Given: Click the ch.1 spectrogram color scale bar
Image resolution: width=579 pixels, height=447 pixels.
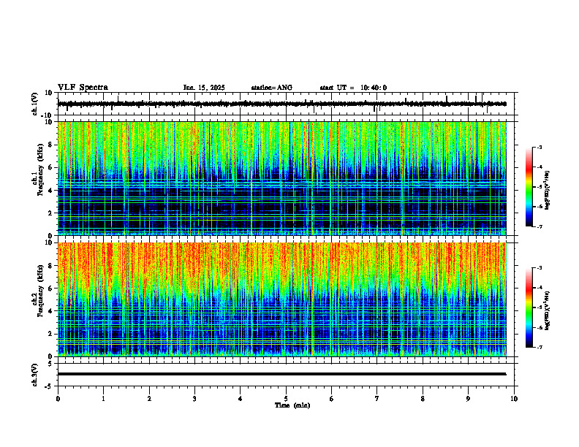Looking at the screenshot, I should (529, 187).
